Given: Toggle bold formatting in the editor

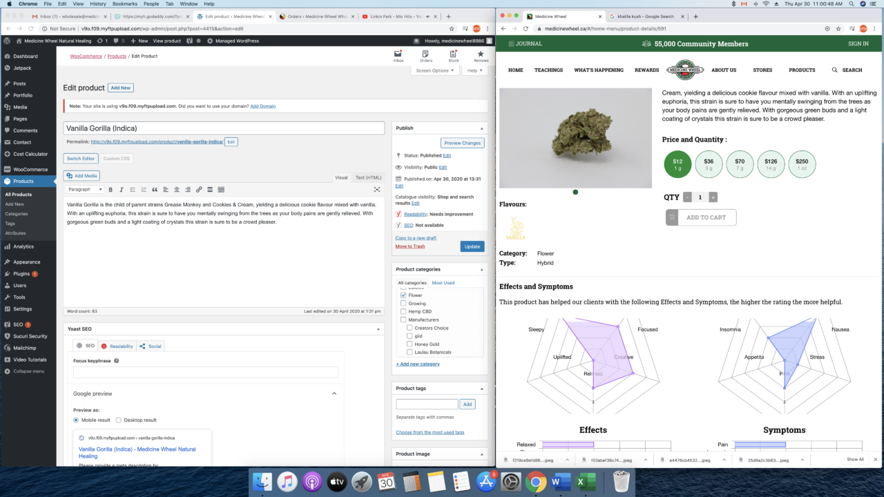Looking at the screenshot, I should coord(110,189).
